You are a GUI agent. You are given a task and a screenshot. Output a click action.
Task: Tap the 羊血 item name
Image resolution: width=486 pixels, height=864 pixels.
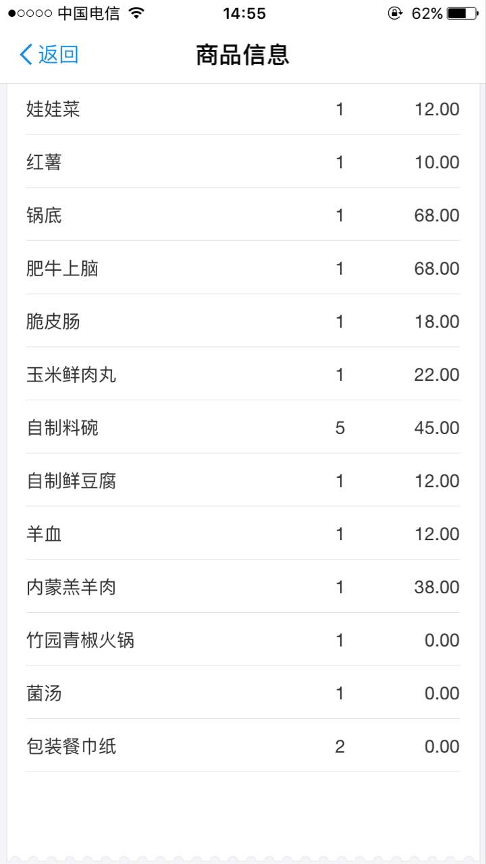pyautogui.click(x=45, y=535)
